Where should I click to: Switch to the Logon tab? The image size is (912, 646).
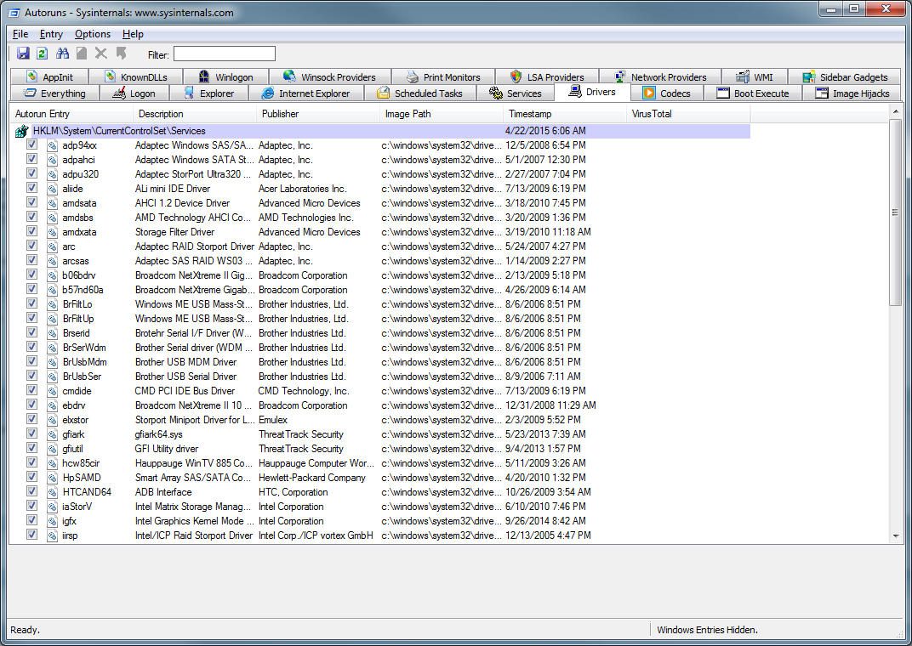(x=134, y=93)
